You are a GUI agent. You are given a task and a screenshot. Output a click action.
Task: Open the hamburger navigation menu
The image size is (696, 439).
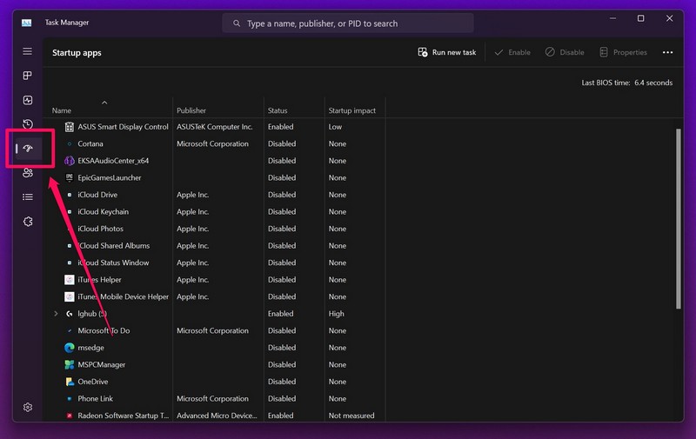click(x=28, y=52)
